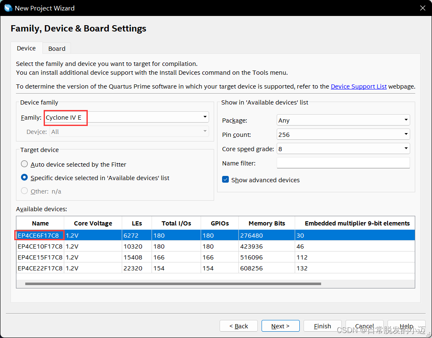
Task: Click the horizontal scrollbar of devices table
Action: 173,284
